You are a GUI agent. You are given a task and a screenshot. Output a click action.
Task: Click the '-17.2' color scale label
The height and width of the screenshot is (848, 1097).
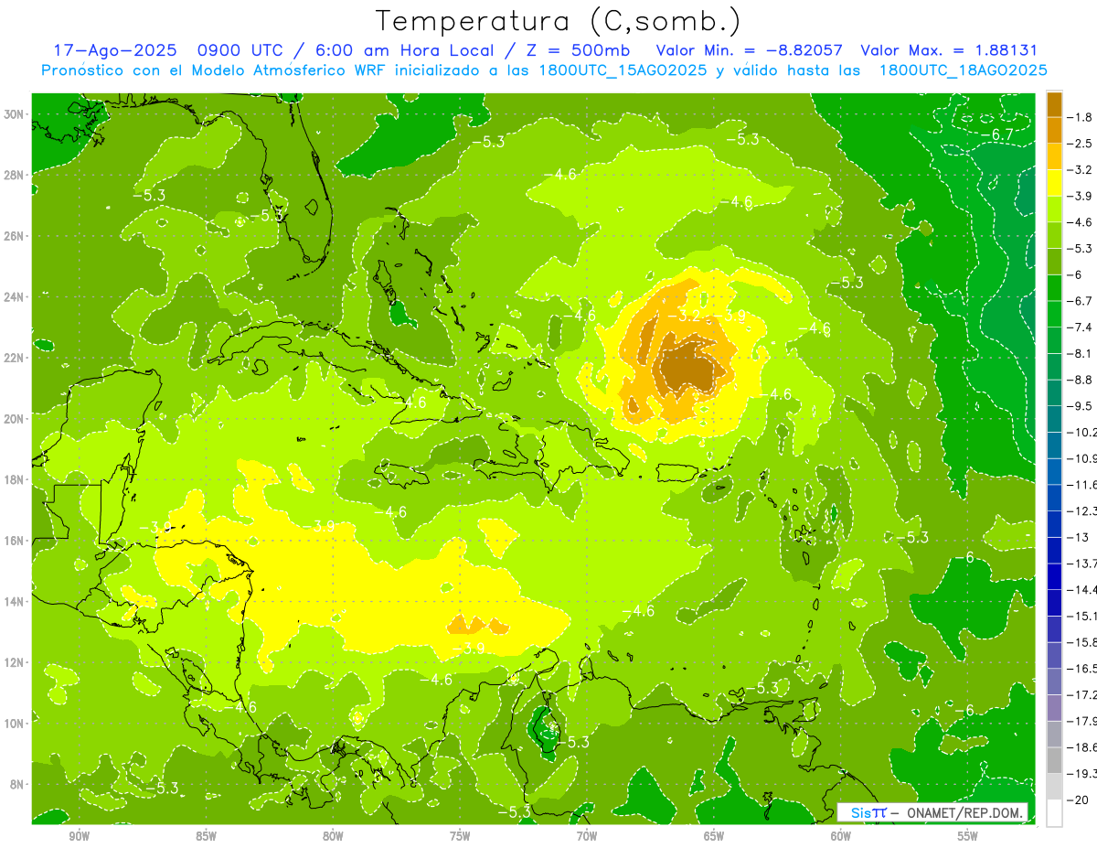coord(1082,694)
